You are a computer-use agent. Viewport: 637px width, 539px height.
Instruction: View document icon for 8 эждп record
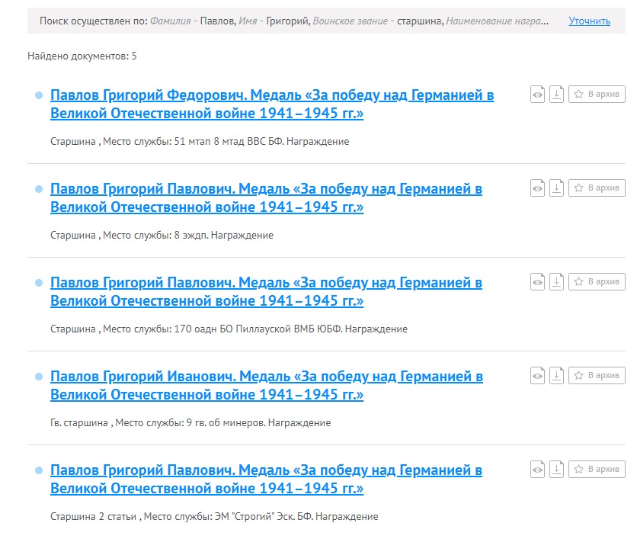click(537, 188)
